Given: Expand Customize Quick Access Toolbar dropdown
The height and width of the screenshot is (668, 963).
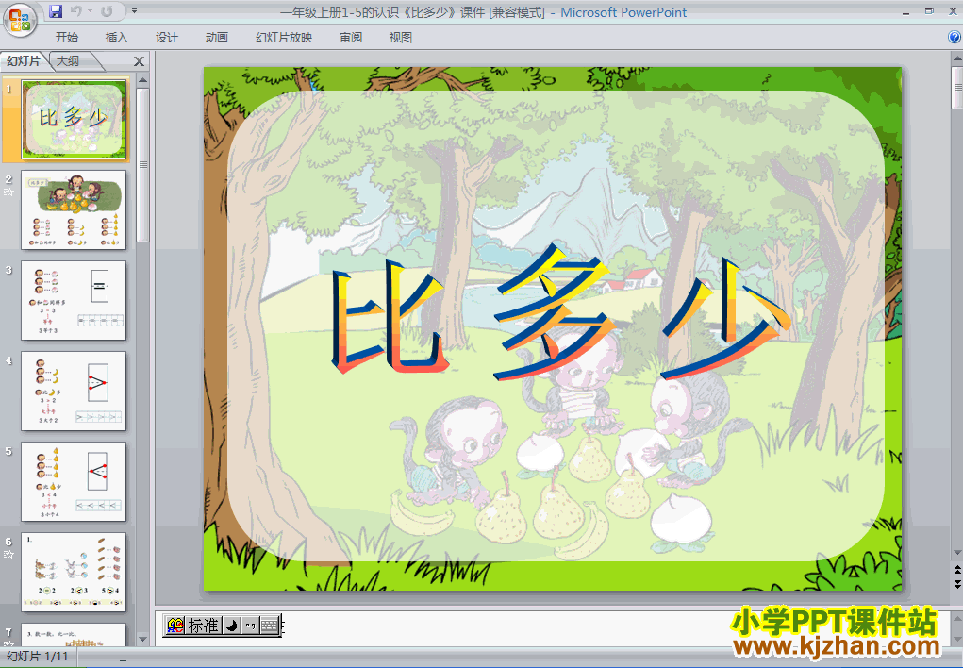Looking at the screenshot, I should pyautogui.click(x=135, y=11).
